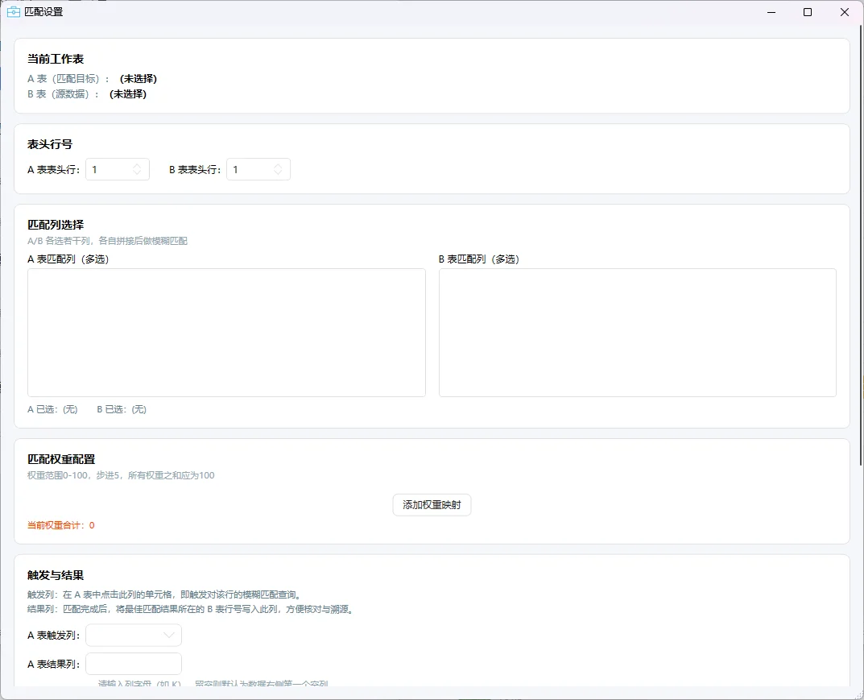Click the 表头行号 section heading
This screenshot has height=700, width=864.
point(50,144)
